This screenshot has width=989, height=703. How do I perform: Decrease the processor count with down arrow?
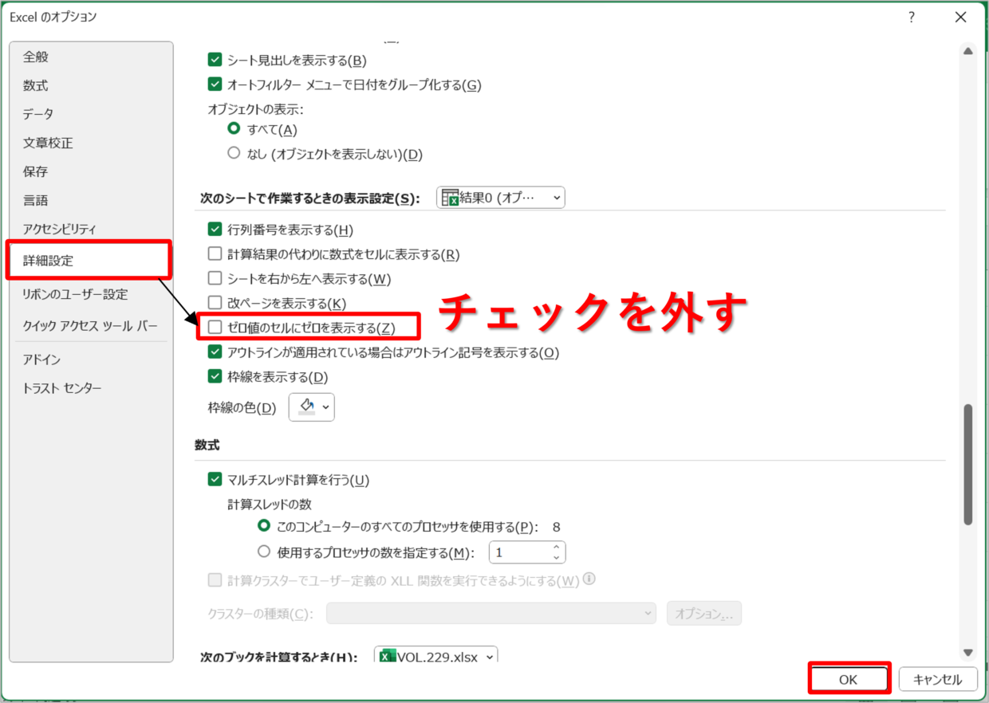tap(557, 557)
